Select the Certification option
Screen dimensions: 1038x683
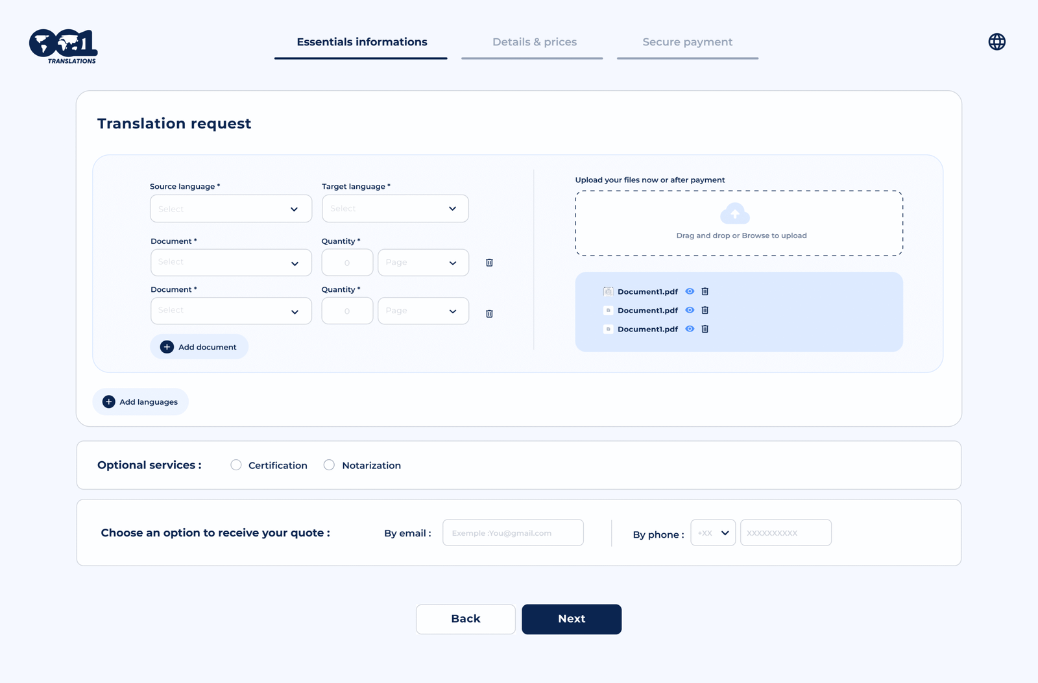coord(236,465)
